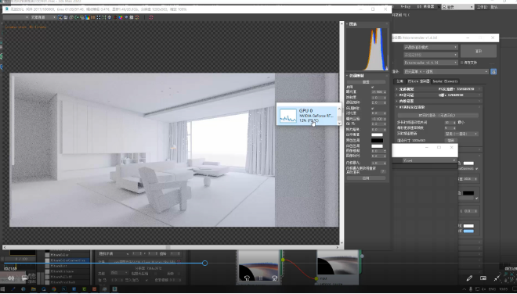Image resolution: width=517 pixels, height=294 pixels.
Task: Click the volume speaker icon at bottom left
Action: (11, 278)
